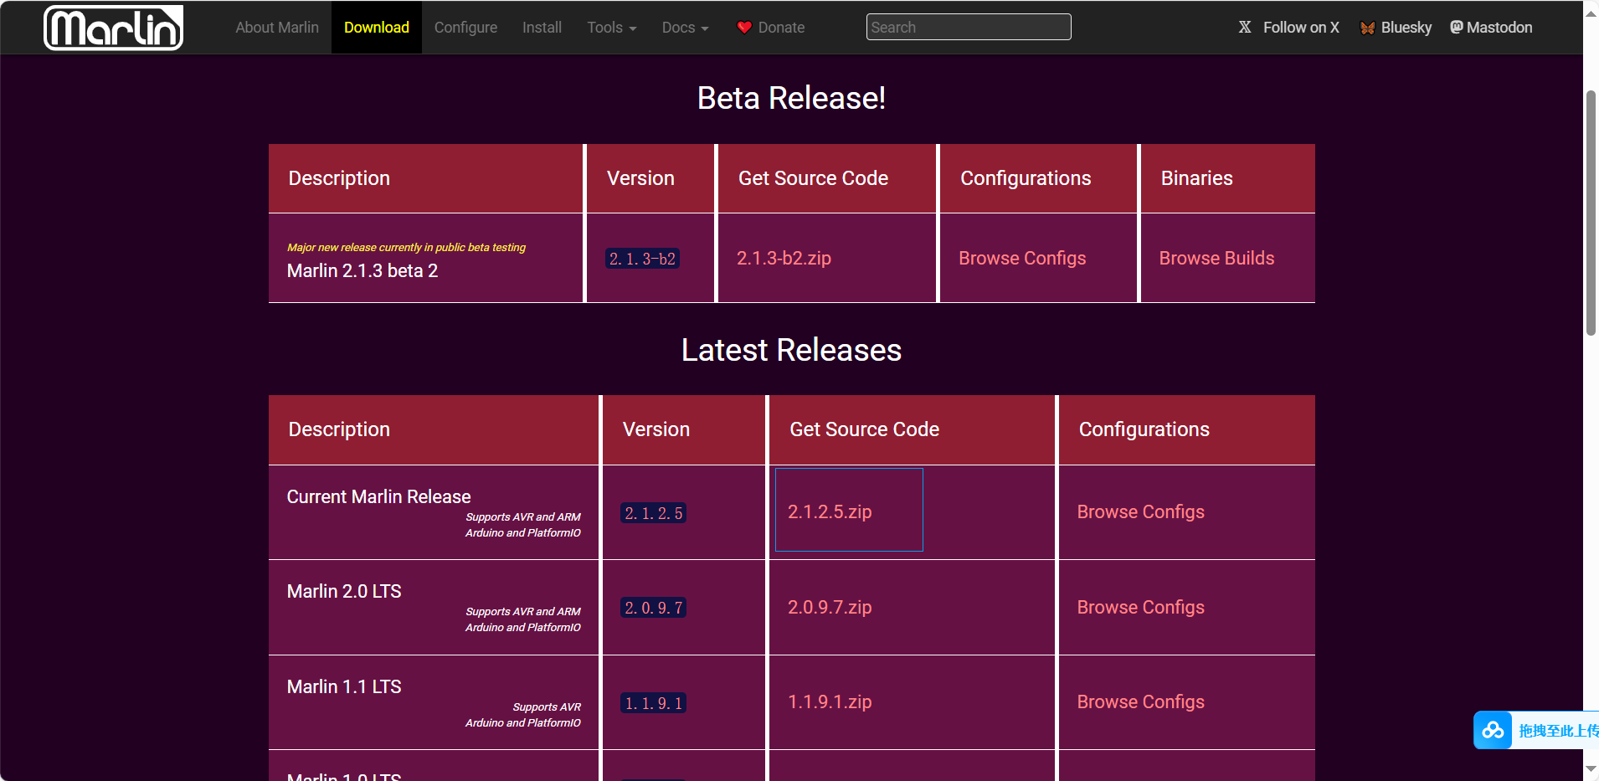Browse Configs for Marlin 2.1.3 beta 2
The width and height of the screenshot is (1599, 781).
(1022, 258)
